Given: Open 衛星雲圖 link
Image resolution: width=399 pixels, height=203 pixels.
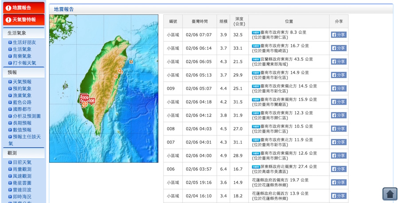Looking at the screenshot, I should click(x=22, y=183).
